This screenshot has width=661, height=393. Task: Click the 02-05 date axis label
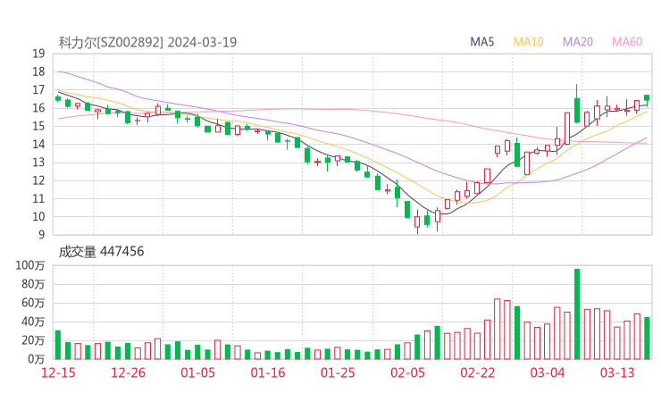(x=407, y=372)
